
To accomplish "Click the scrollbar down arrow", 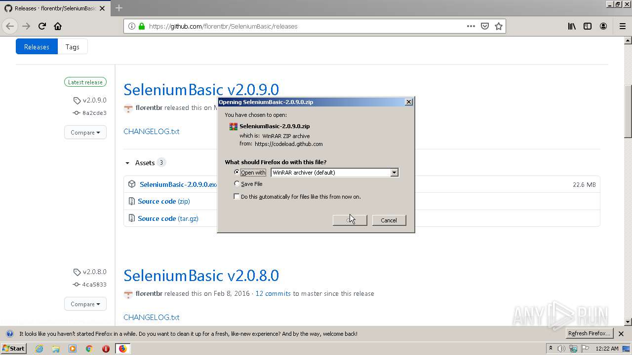I will [x=628, y=322].
